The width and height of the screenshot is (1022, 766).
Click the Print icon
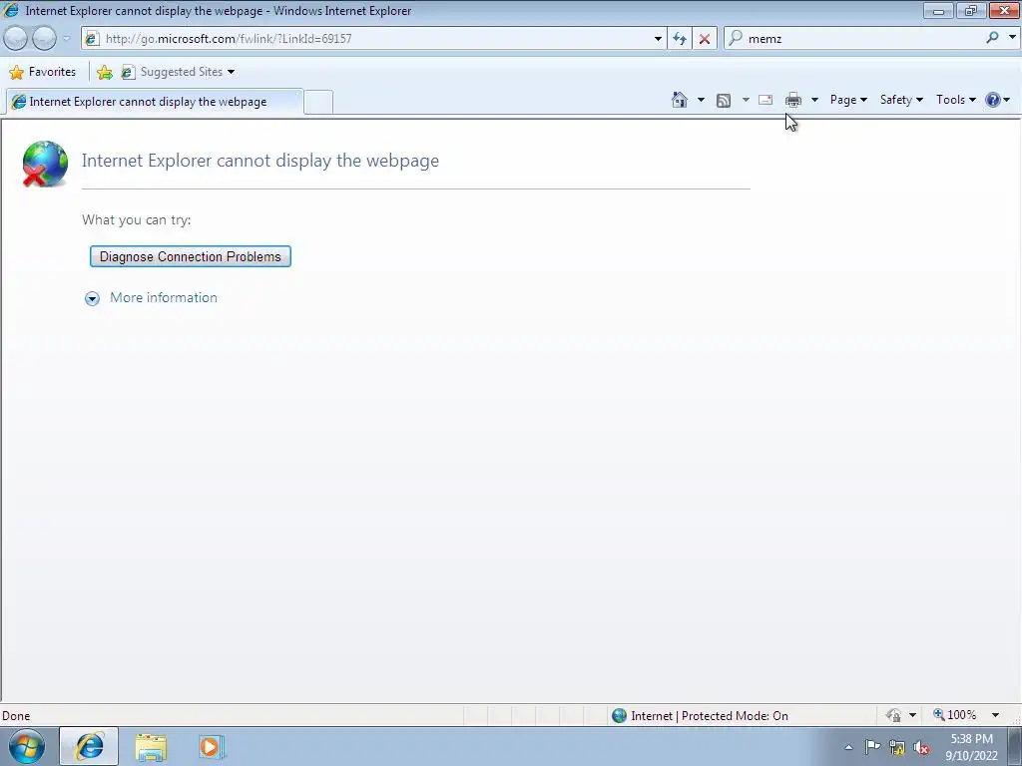[793, 100]
